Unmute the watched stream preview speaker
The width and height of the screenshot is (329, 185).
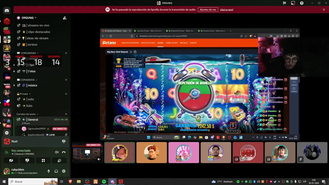click(x=99, y=159)
